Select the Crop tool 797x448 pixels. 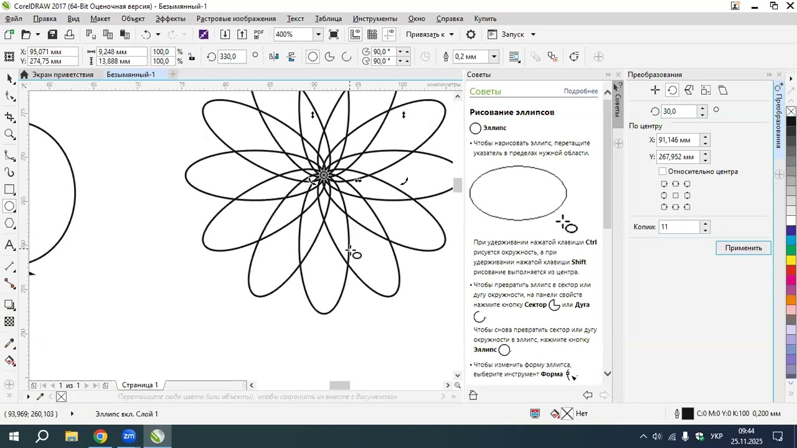point(9,116)
